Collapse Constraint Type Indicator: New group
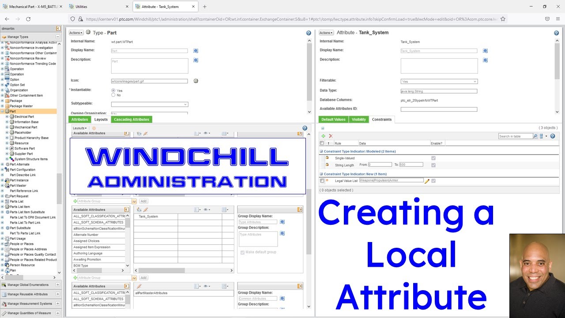565x318 pixels. click(321, 174)
